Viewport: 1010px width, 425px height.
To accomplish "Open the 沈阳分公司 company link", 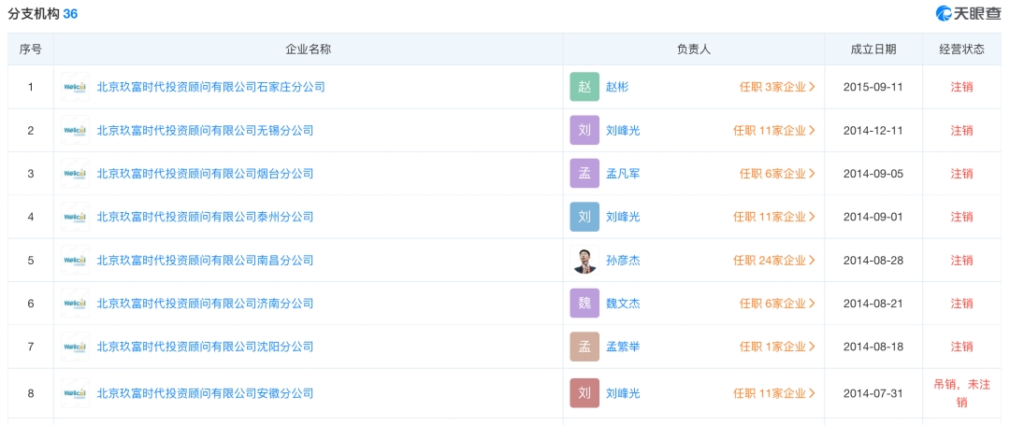I will (x=205, y=347).
